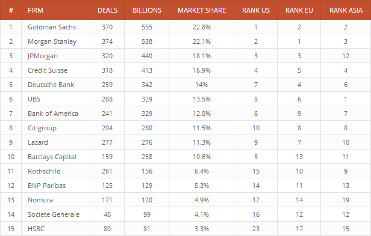The height and width of the screenshot is (236, 371).
Task: Select the MARKET SHARE column header
Action: 202,10
